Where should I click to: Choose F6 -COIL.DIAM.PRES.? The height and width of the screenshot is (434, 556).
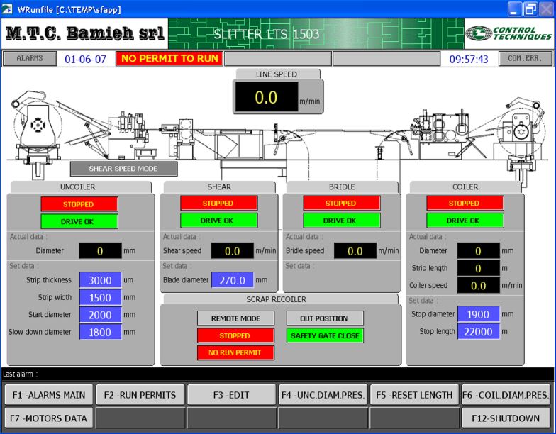[506, 394]
